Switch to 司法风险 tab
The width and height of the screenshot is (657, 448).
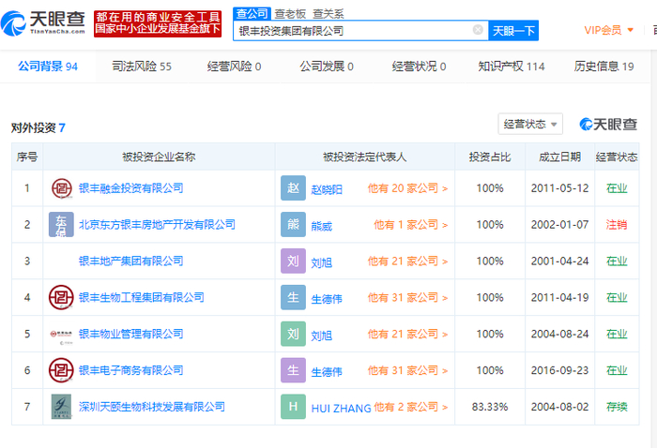pyautogui.click(x=141, y=67)
